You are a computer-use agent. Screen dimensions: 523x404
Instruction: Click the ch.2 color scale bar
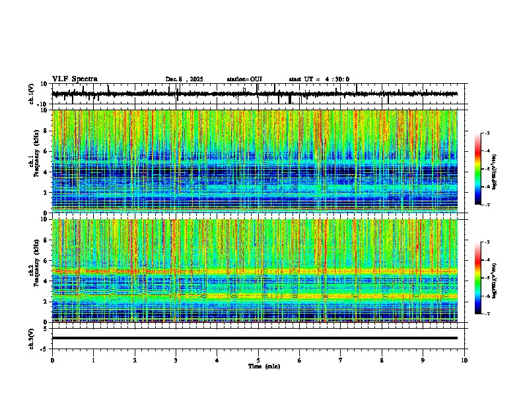tap(477, 278)
